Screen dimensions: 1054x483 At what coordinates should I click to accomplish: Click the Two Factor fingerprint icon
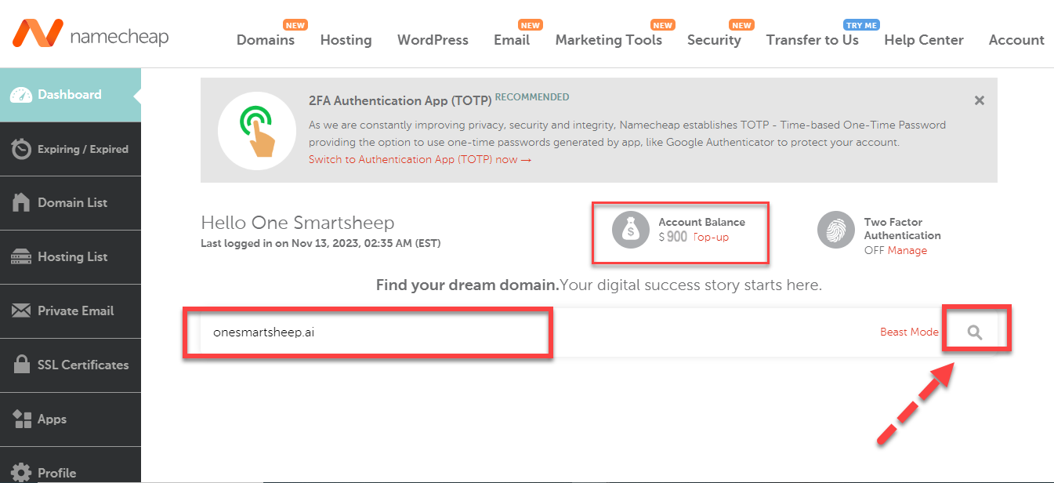836,231
